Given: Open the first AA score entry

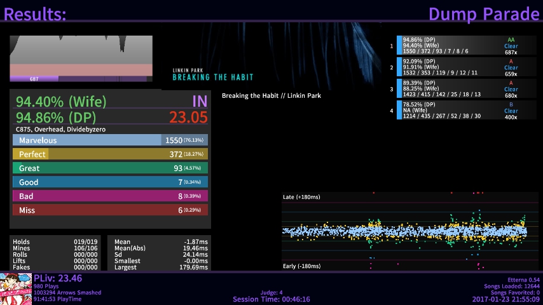Looking at the screenshot, I should (x=467, y=46).
